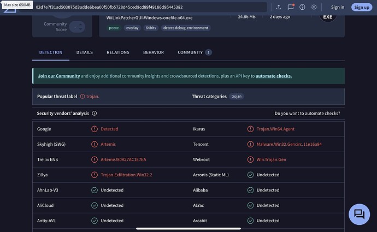Go to the BEHAVIOR tab
The height and width of the screenshot is (232, 377).
click(154, 52)
